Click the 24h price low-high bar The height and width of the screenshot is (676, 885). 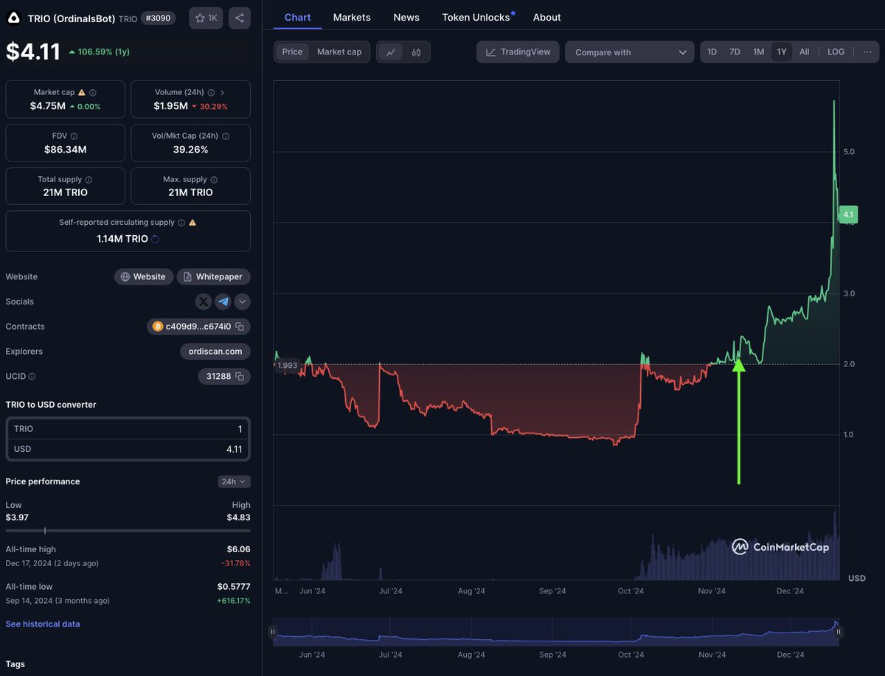[x=128, y=530]
